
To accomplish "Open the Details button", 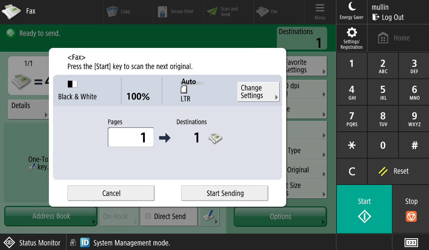I will click(29, 109).
